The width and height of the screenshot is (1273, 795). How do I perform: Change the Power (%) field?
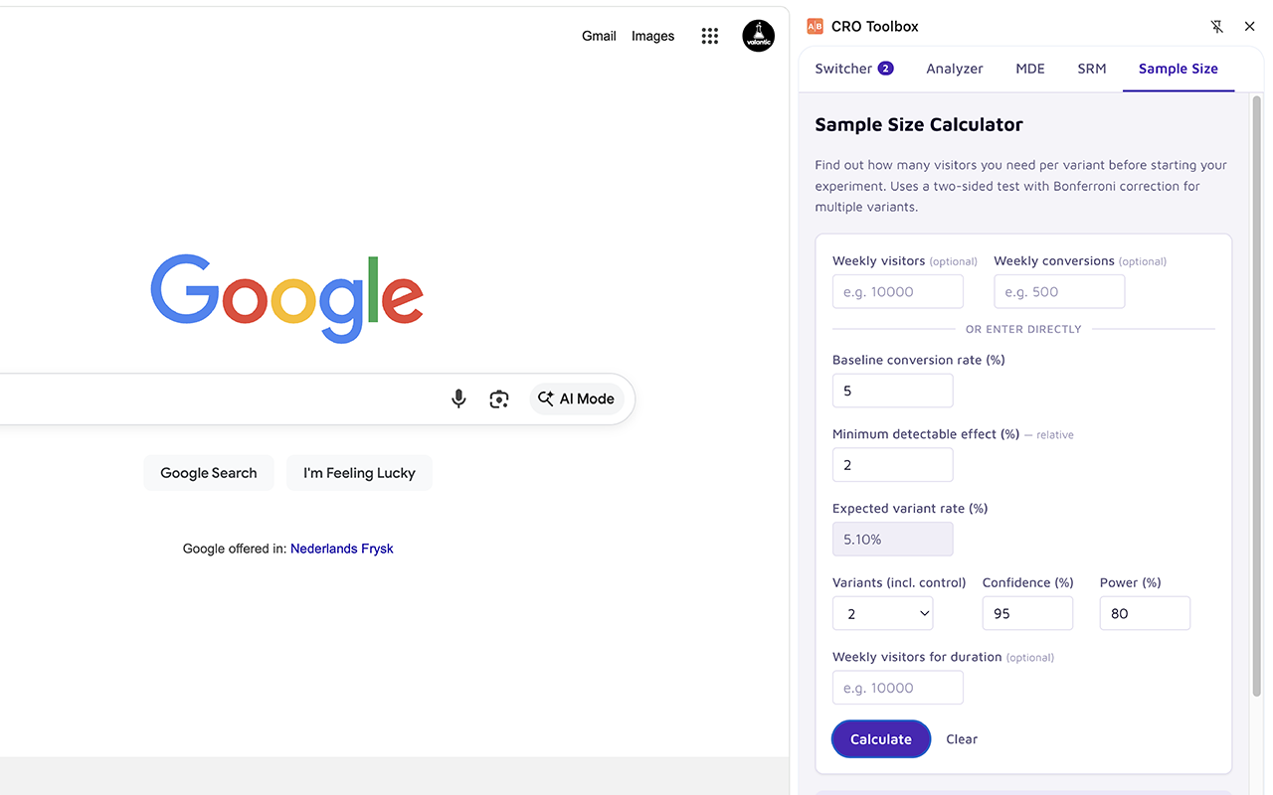tap(1145, 613)
